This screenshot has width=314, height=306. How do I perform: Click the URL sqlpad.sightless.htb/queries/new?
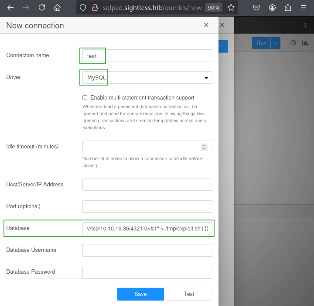click(152, 8)
